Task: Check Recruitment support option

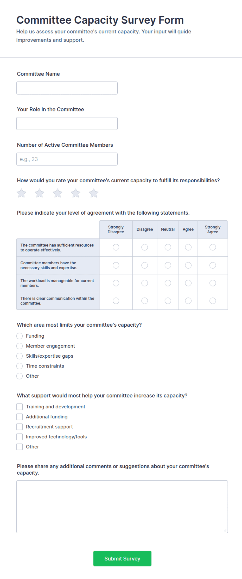Action: (20, 427)
